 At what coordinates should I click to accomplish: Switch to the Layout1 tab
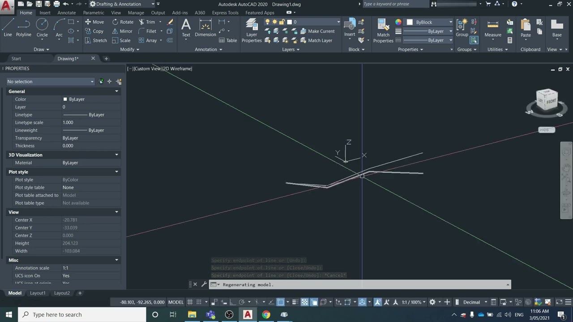[38, 293]
